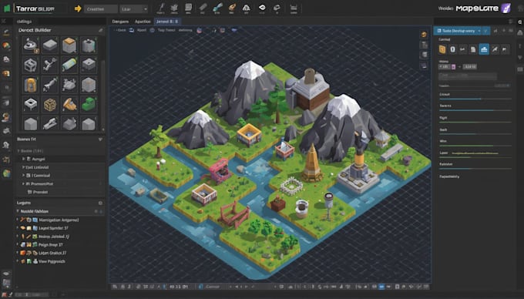Open the 'Lkar' dropdown in top bar
Screen dimensions: 524x299
pyautogui.click(x=134, y=9)
